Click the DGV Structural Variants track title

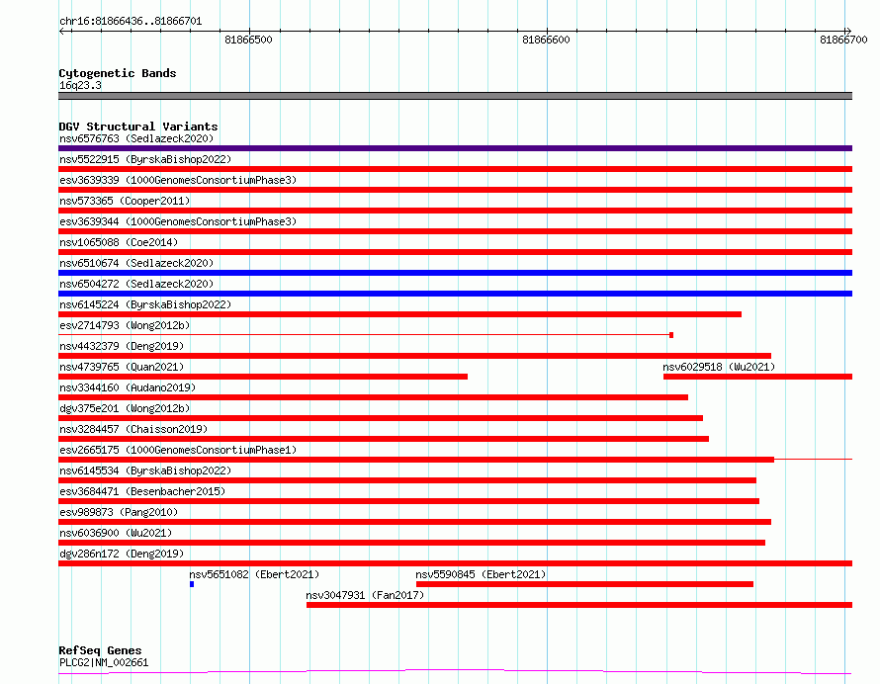tap(138, 127)
